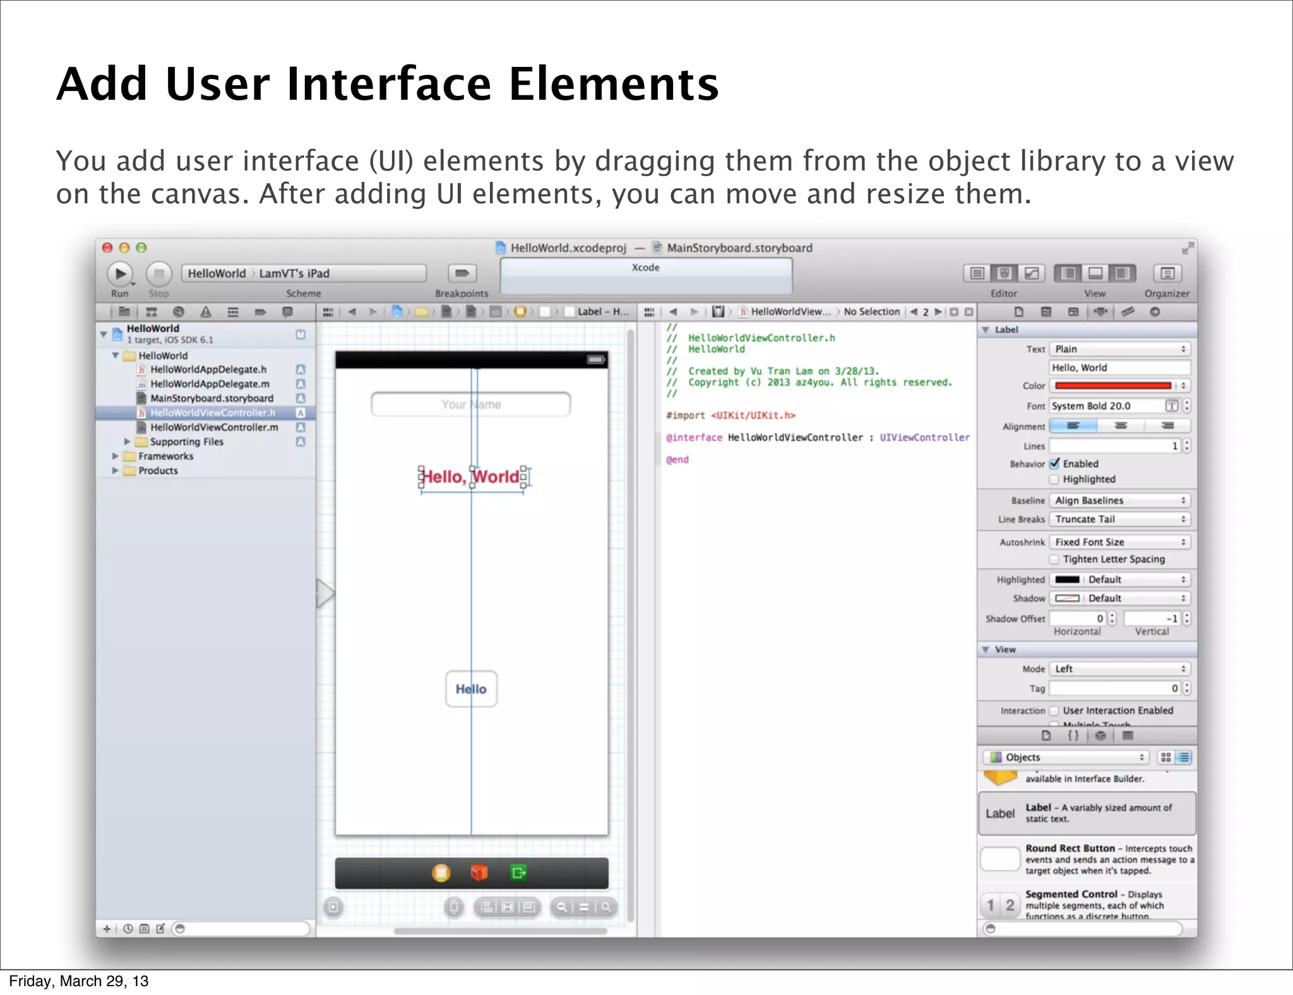Click the Shadow color swatch
1293x995 pixels.
coord(1068,599)
